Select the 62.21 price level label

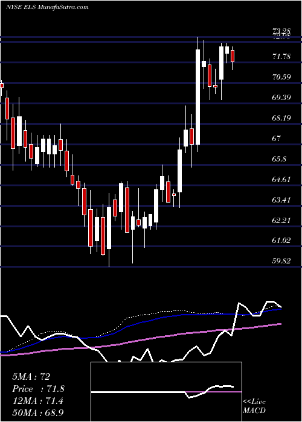(281, 220)
